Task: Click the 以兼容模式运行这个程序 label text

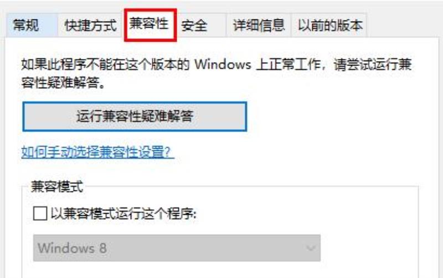Action: tap(123, 213)
